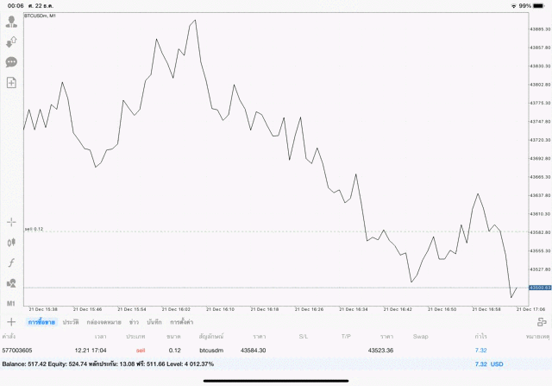The image size is (552, 386).
Task: Open the การตั้งค่า settings tab
Action: [181, 321]
